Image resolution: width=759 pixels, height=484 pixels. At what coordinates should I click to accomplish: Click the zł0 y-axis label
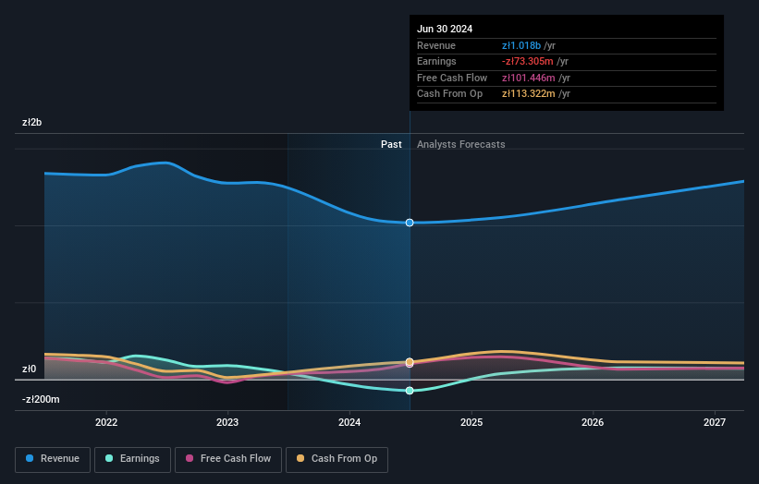click(x=29, y=369)
